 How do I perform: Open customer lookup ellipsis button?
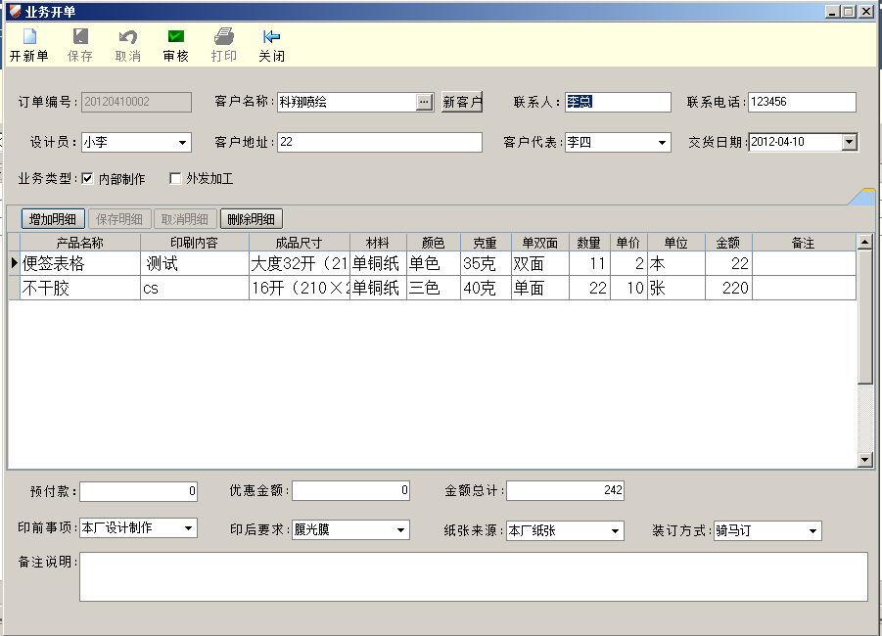point(424,102)
